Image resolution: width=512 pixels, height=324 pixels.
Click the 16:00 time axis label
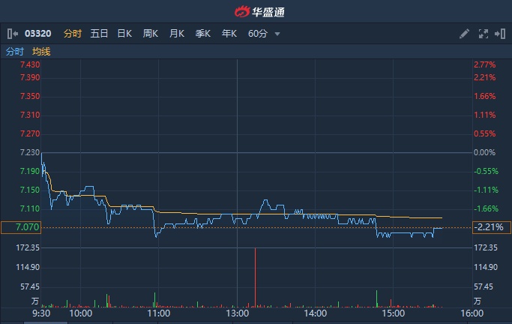pyautogui.click(x=472, y=313)
